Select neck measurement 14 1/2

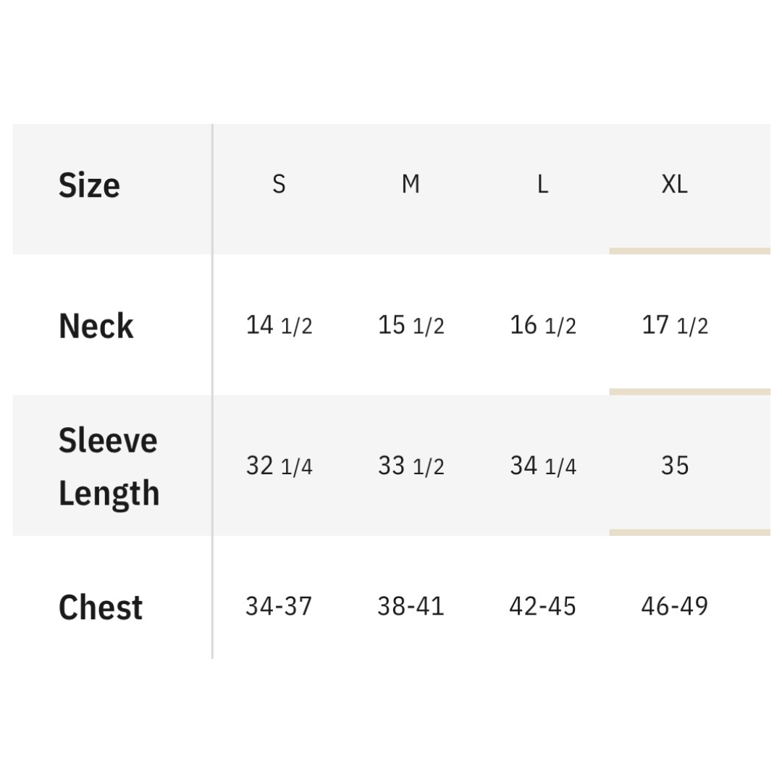click(x=279, y=325)
